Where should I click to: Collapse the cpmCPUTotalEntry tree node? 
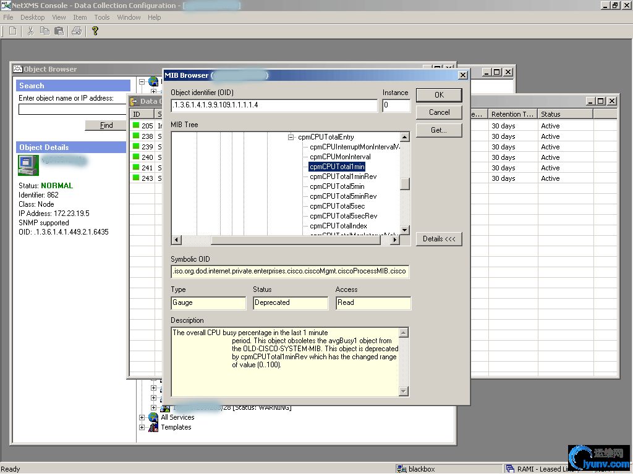pyautogui.click(x=291, y=137)
